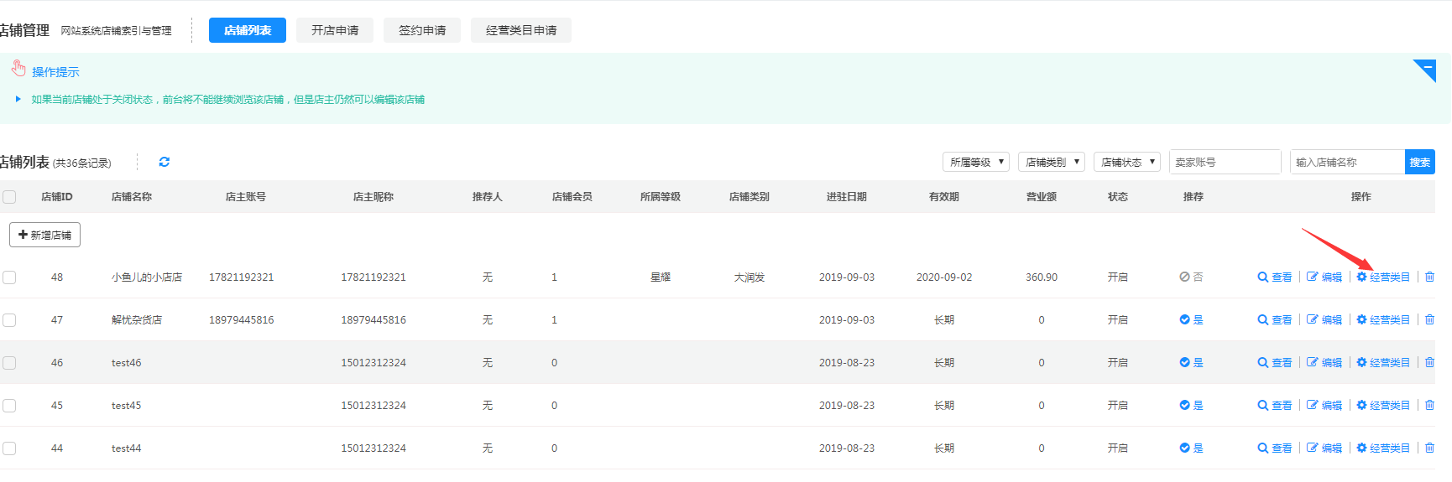The width and height of the screenshot is (1452, 482).
Task: Click the refresh icon beside store list title
Action: (165, 162)
